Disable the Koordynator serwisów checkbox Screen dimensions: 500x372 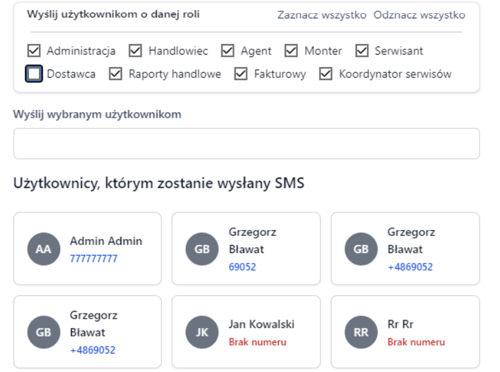click(326, 74)
